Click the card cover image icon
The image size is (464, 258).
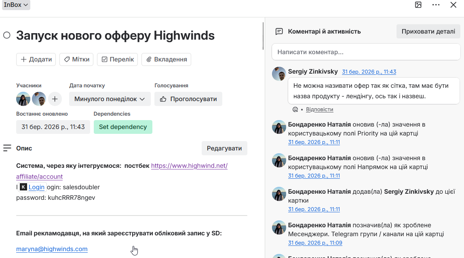pos(418,5)
